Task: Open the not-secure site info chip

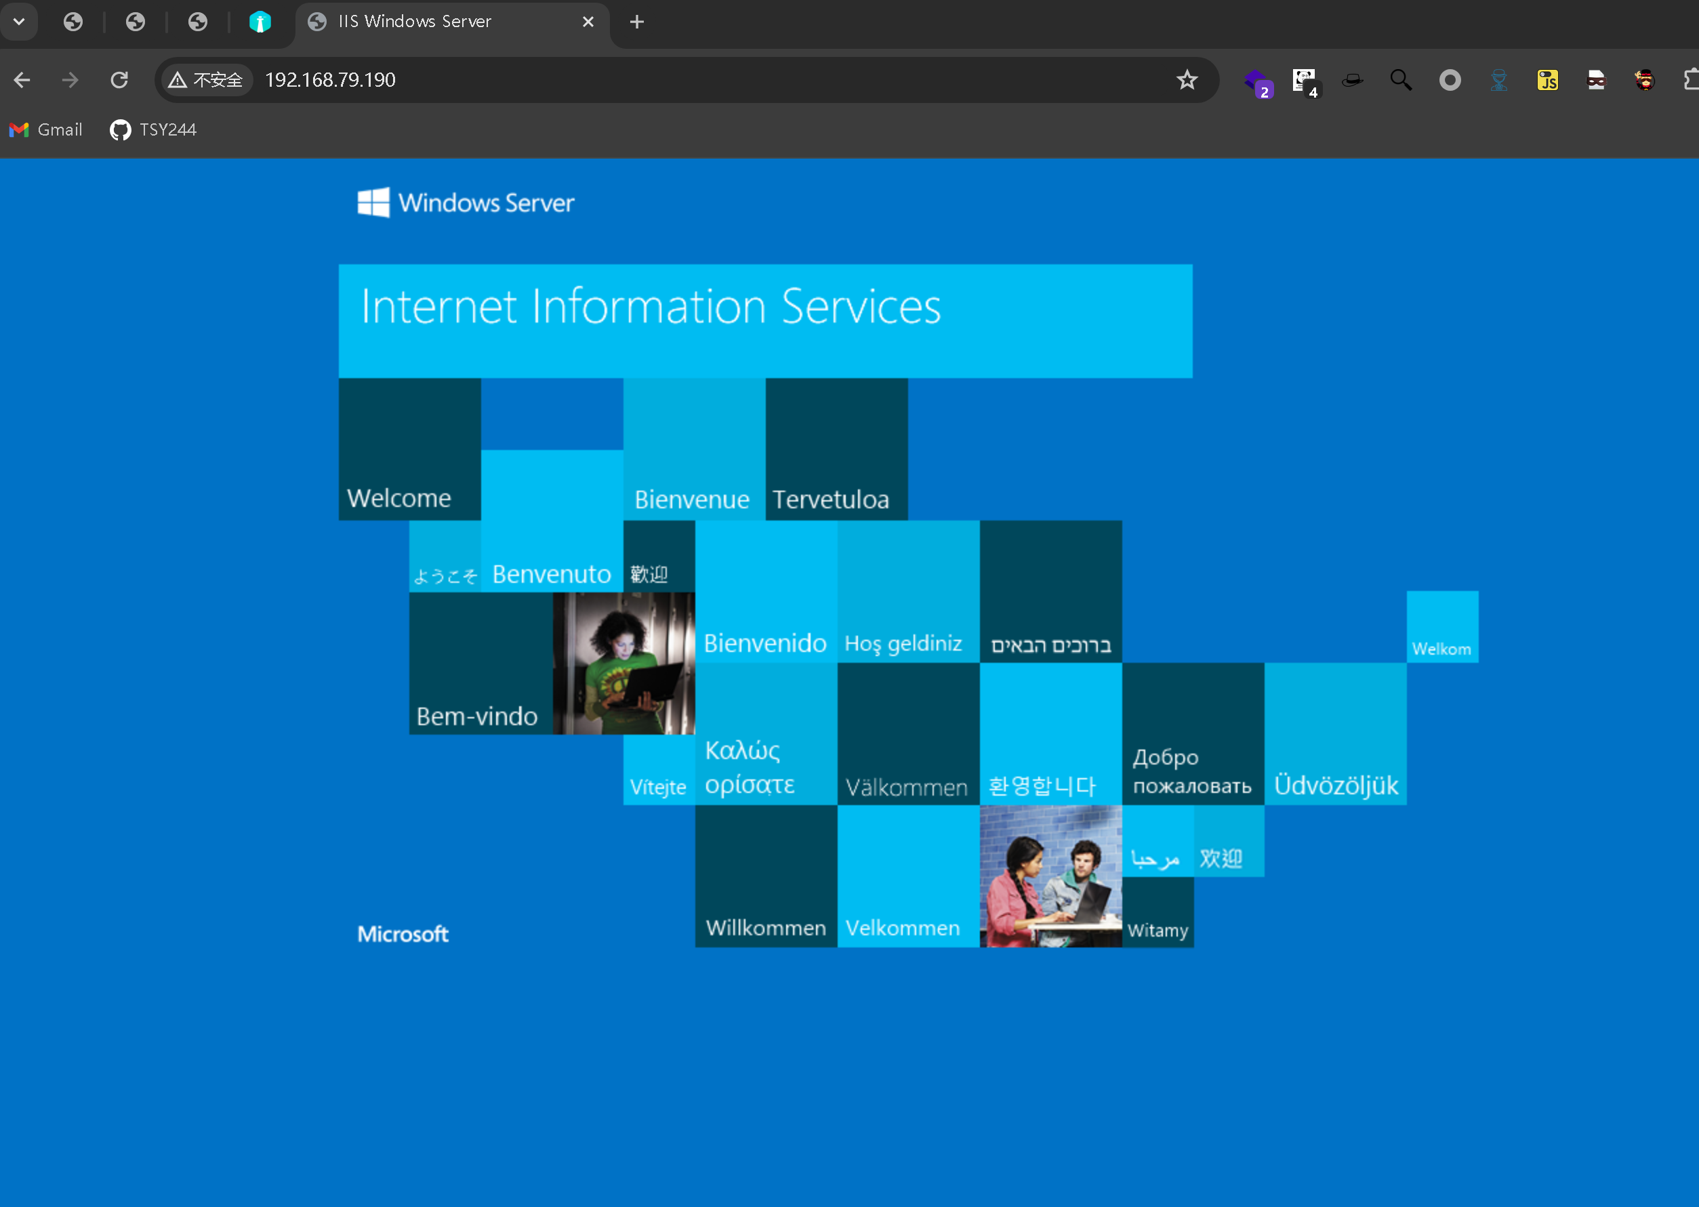Action: (x=207, y=80)
